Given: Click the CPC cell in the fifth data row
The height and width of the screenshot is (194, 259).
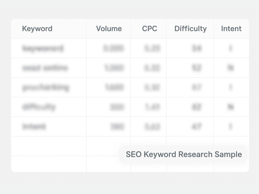Looking at the screenshot, I should (x=148, y=126).
